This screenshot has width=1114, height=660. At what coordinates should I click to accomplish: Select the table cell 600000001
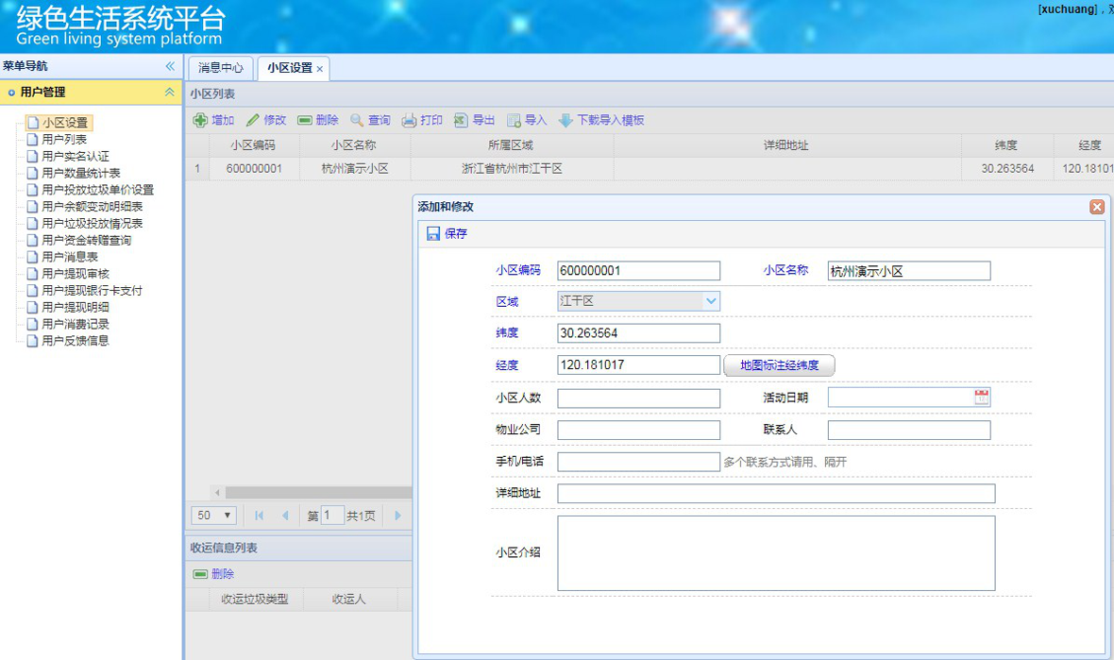(254, 169)
